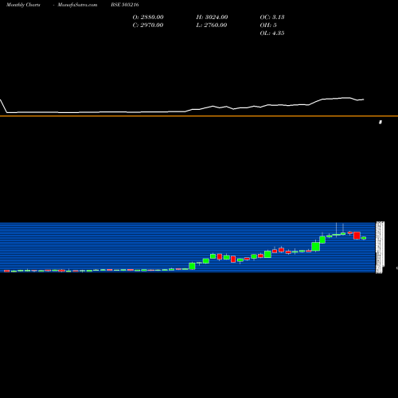This screenshot has width=398, height=398.
Task: Select the 'OL: 4.35' value
Action: click(x=272, y=33)
